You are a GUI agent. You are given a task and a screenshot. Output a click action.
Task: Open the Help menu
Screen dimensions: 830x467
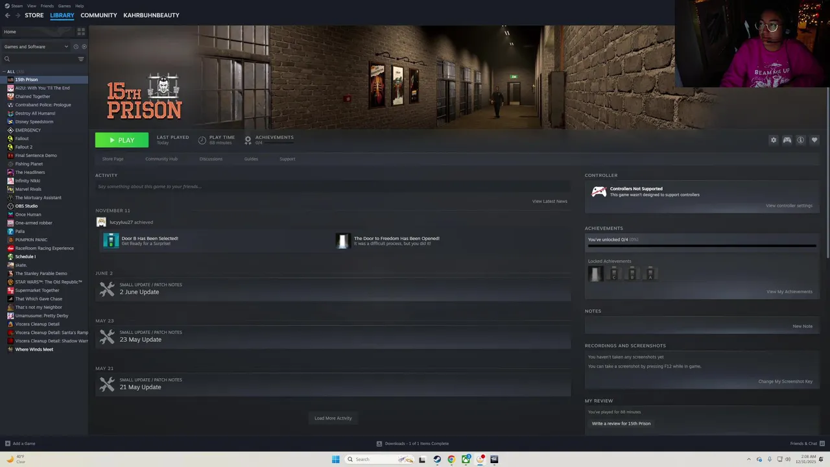(x=79, y=6)
